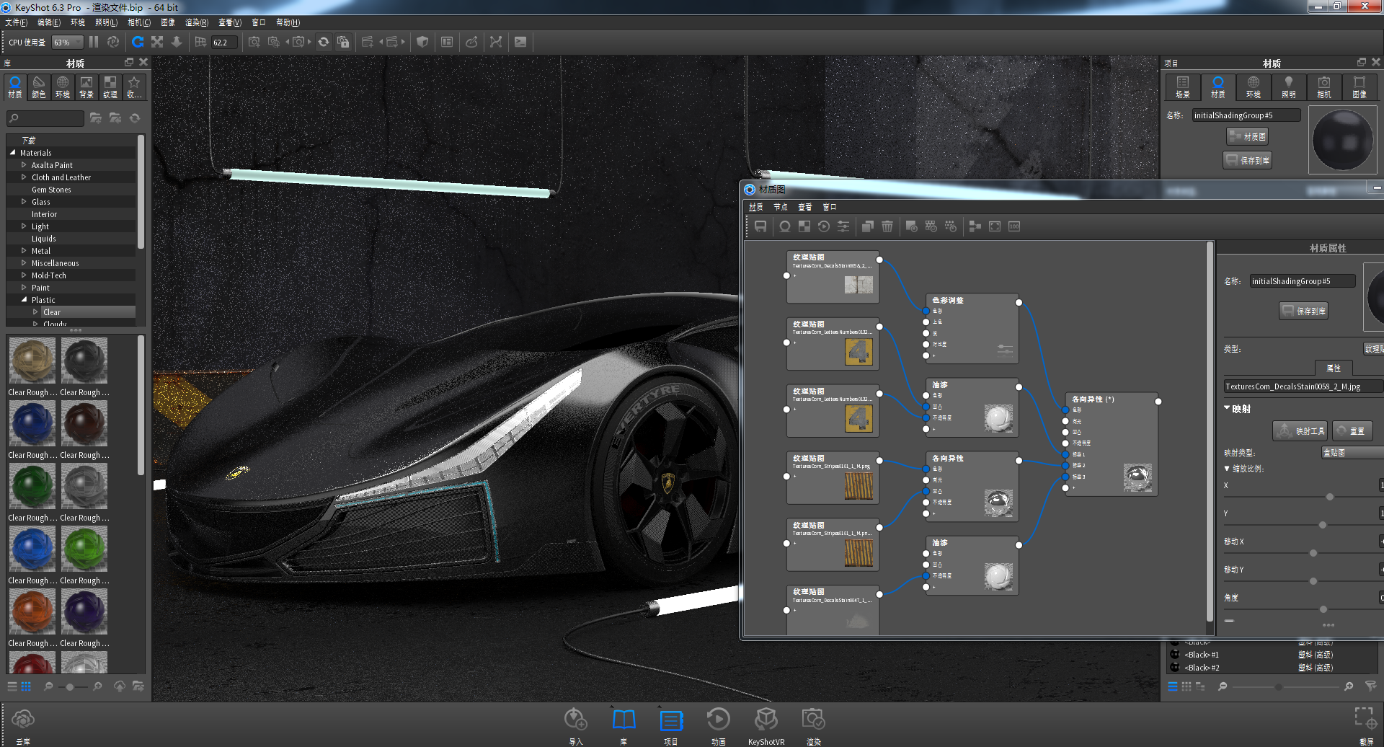Duplicate a node with the copy icon
The height and width of the screenshot is (747, 1384).
(x=867, y=226)
